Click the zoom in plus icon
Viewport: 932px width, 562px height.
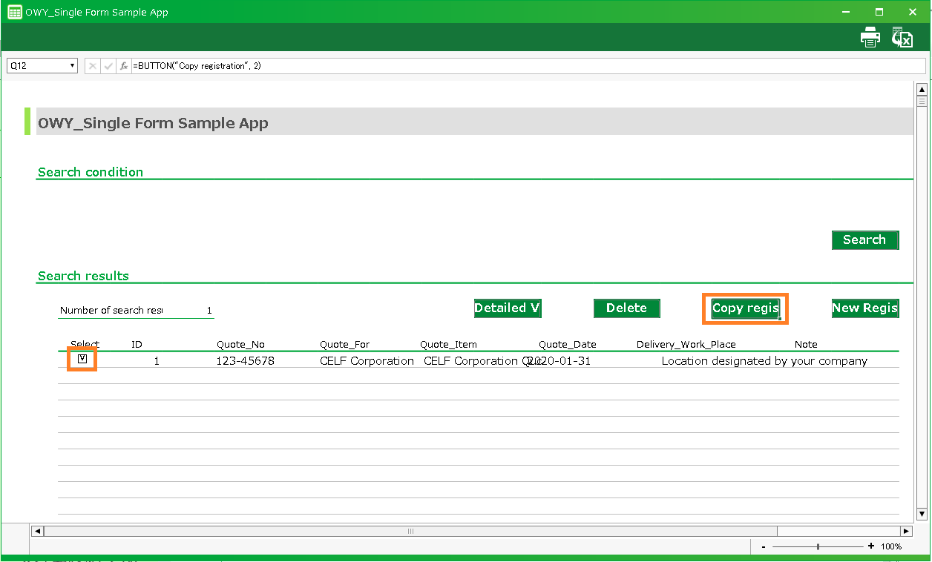tap(870, 546)
